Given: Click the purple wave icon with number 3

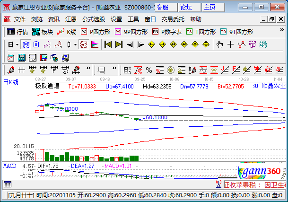Looking at the screenshot, I should pos(47,44).
